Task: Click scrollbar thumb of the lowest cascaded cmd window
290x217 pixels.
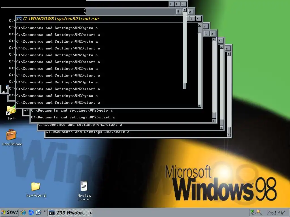Action: (x=229, y=130)
